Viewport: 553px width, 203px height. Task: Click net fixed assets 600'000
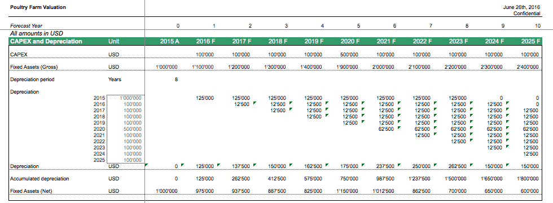click(530, 191)
